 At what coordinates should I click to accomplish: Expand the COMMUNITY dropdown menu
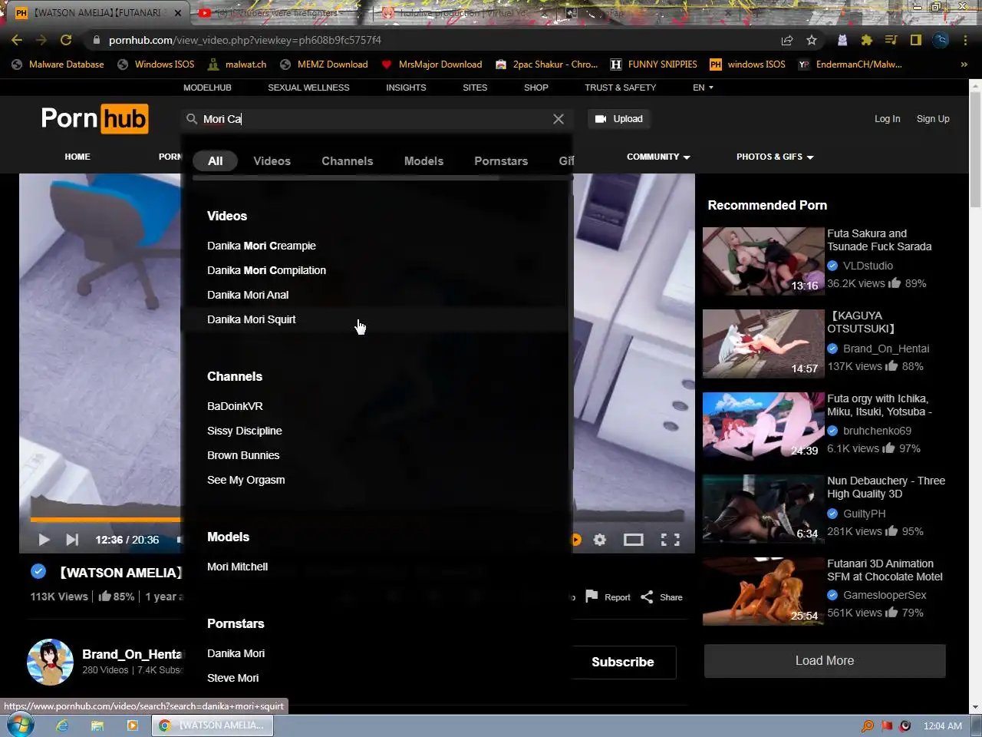pyautogui.click(x=658, y=157)
